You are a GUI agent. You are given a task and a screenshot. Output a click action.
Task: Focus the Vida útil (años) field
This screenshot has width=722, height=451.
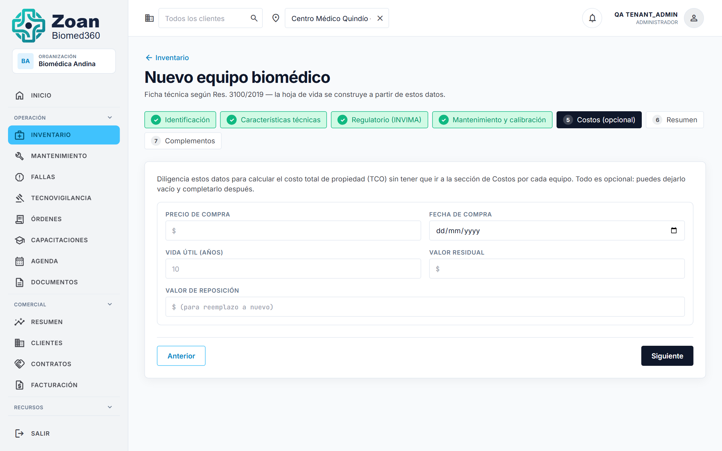[x=293, y=269]
